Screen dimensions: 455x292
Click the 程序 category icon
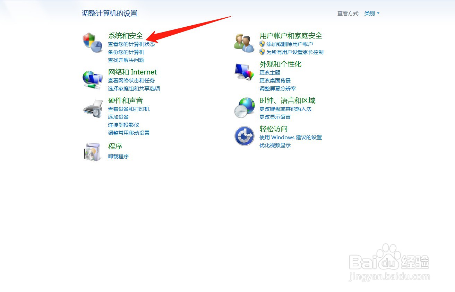pos(92,152)
